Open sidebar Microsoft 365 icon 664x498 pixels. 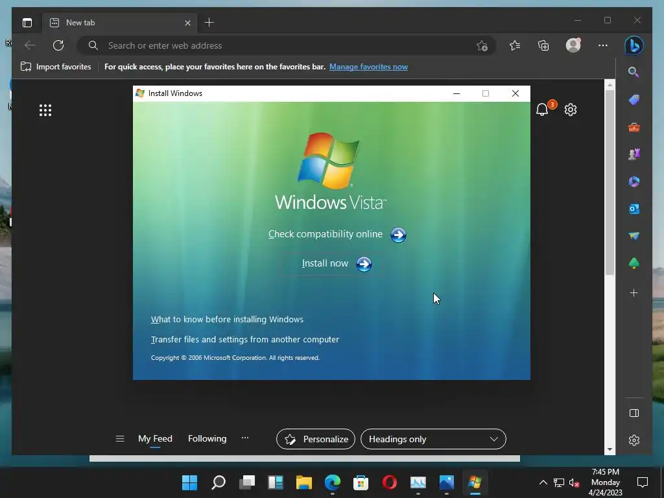634,182
